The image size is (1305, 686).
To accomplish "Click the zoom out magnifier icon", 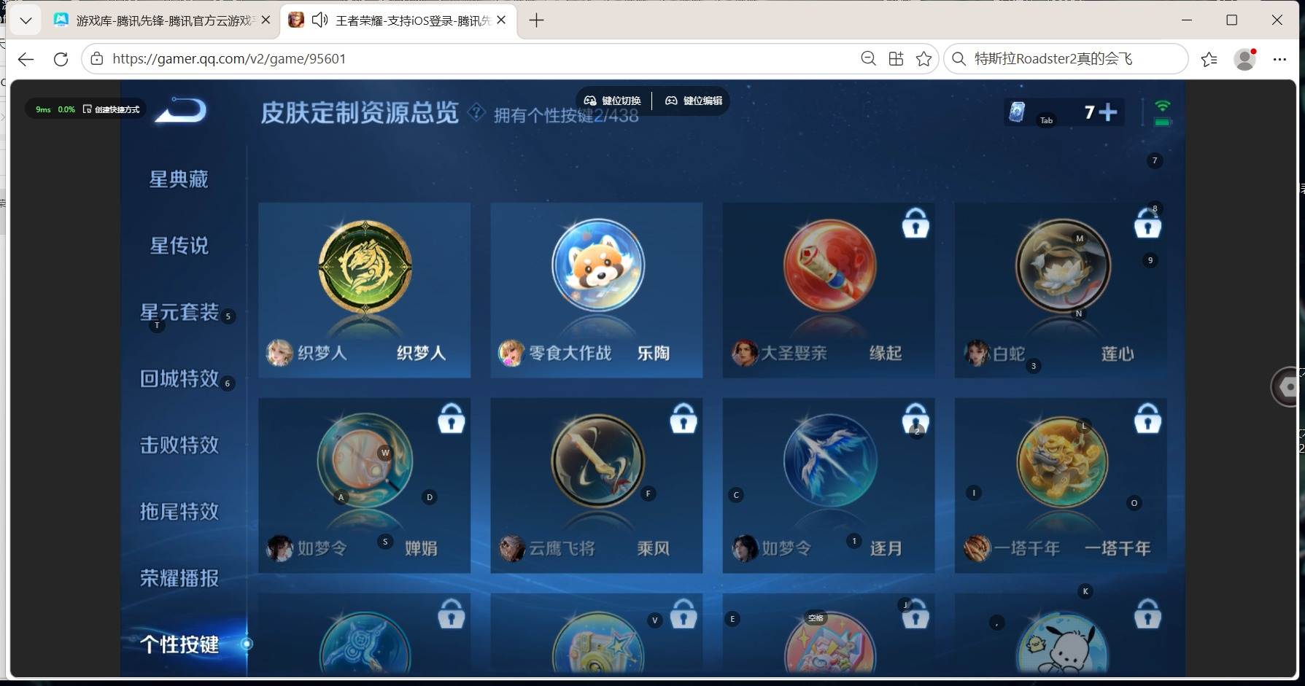I will (868, 58).
